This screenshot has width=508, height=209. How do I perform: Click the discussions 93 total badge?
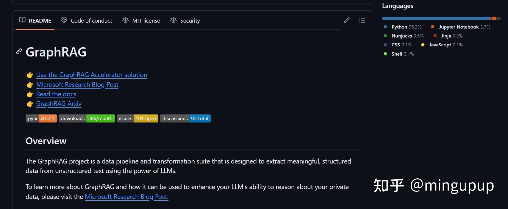pyautogui.click(x=185, y=118)
